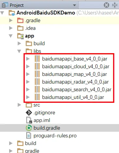Screen dimensions: 119x153
Task: Click the libs folder icon
Action: 29,51
